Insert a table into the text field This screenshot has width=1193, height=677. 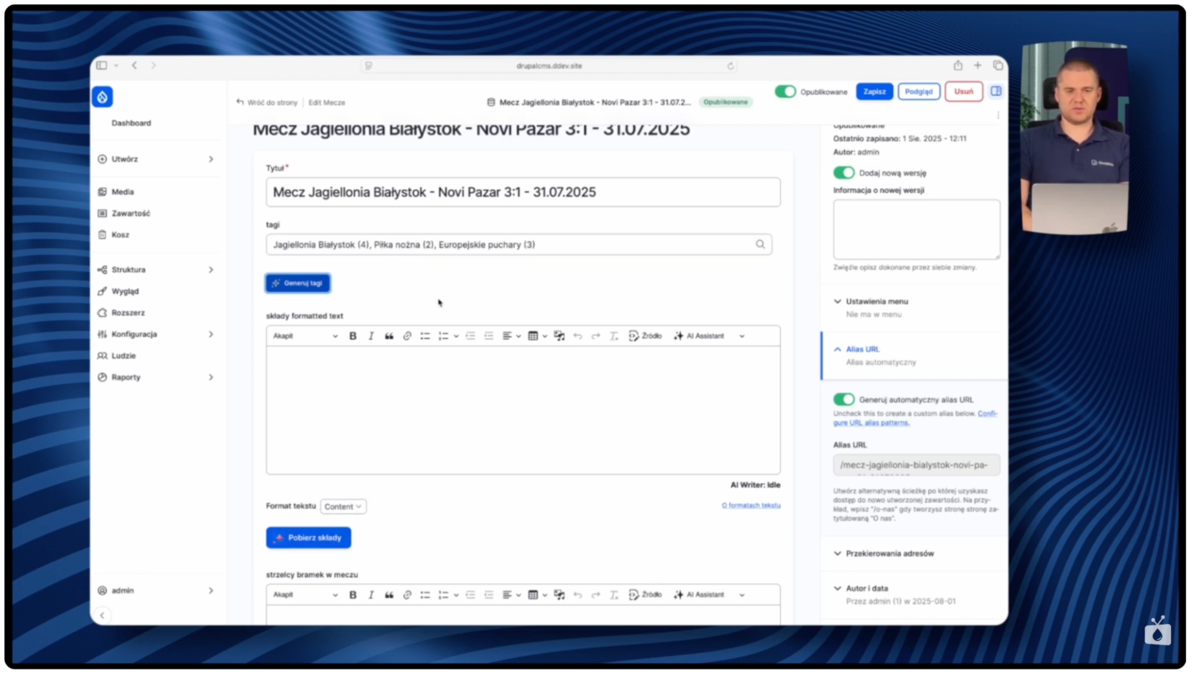tap(533, 336)
